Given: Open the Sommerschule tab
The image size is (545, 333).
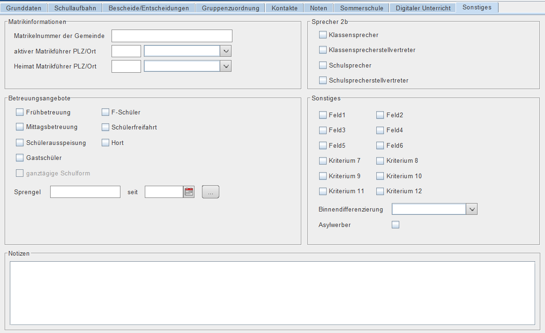Looking at the screenshot, I should click(x=361, y=8).
